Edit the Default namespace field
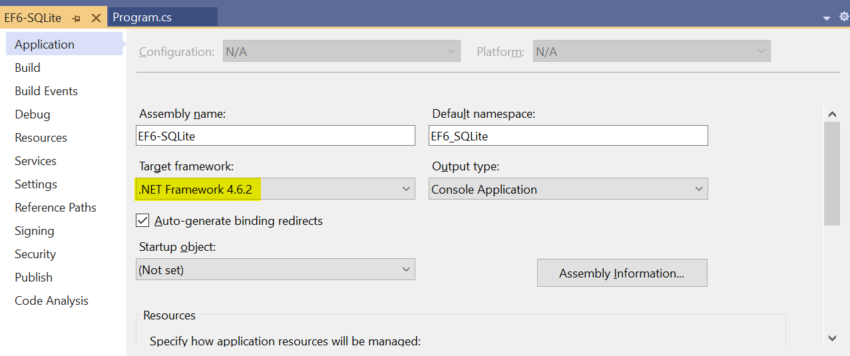The height and width of the screenshot is (356, 850). click(x=568, y=136)
